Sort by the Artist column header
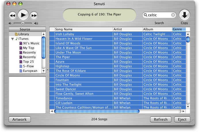199x132 pixels. (x=128, y=29)
